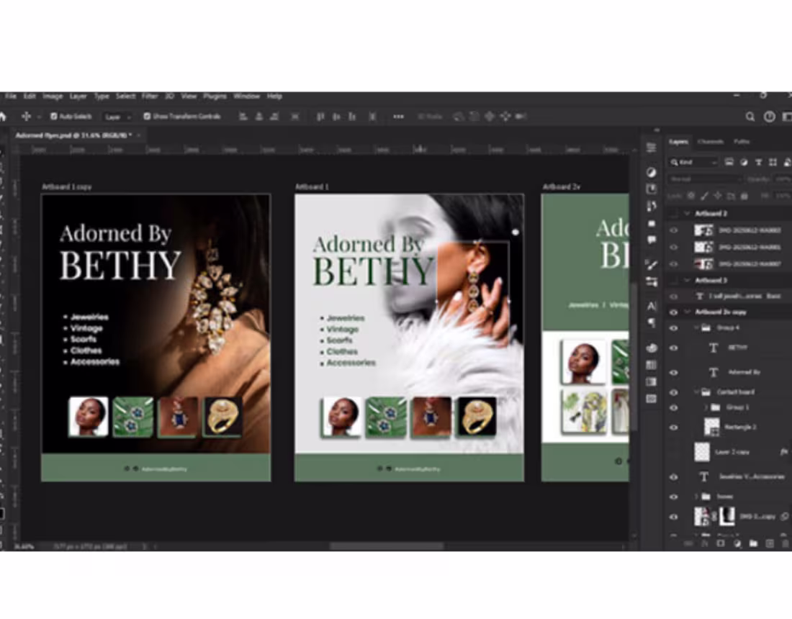Open the Filter menu
Viewport: 792px width, 619px height.
tap(149, 96)
